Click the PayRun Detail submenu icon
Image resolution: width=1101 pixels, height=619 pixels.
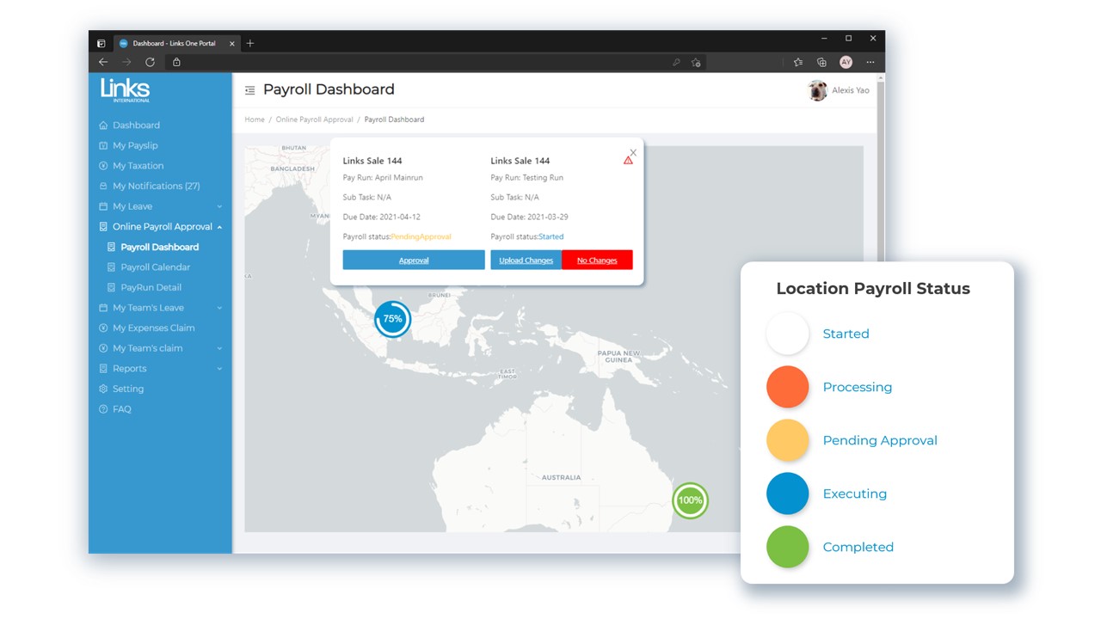click(111, 288)
